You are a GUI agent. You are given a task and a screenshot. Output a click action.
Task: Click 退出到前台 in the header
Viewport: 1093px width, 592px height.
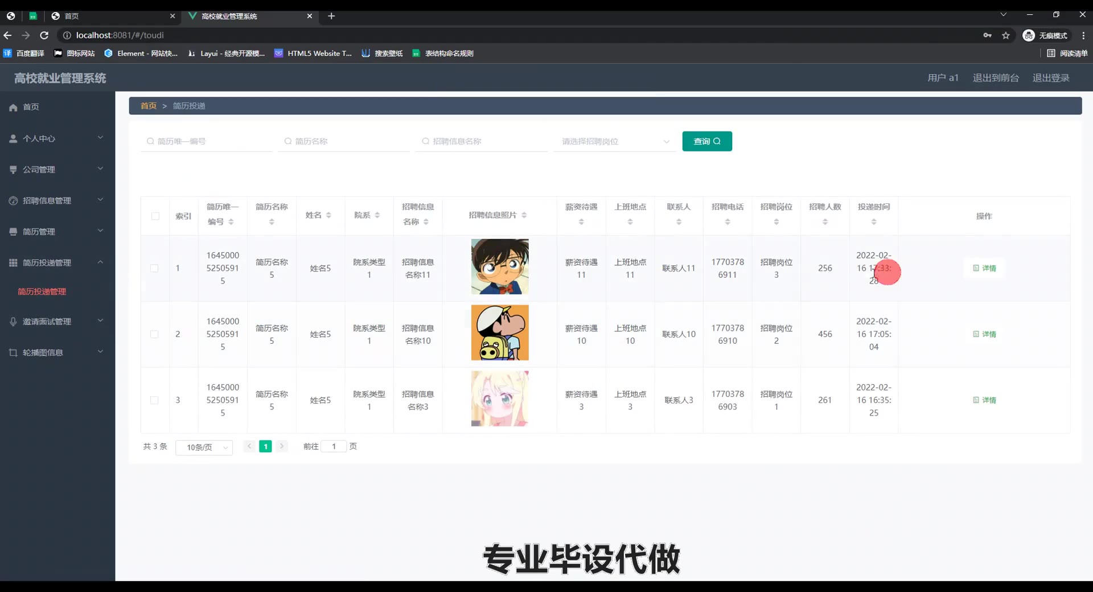(x=996, y=78)
